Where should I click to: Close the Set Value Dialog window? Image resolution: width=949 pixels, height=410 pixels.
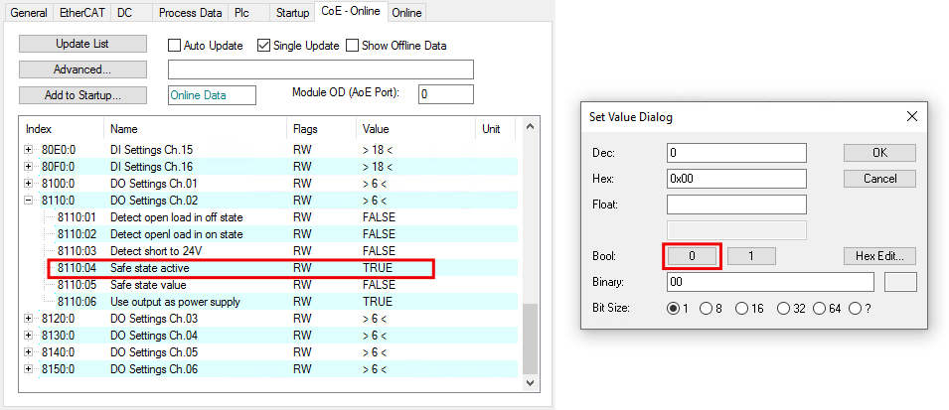[912, 117]
